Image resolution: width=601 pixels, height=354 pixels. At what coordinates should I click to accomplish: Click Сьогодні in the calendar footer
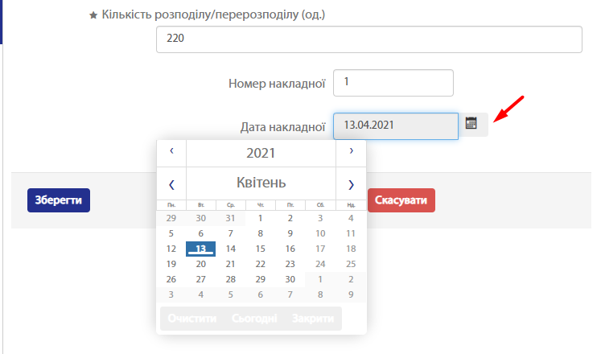(254, 319)
